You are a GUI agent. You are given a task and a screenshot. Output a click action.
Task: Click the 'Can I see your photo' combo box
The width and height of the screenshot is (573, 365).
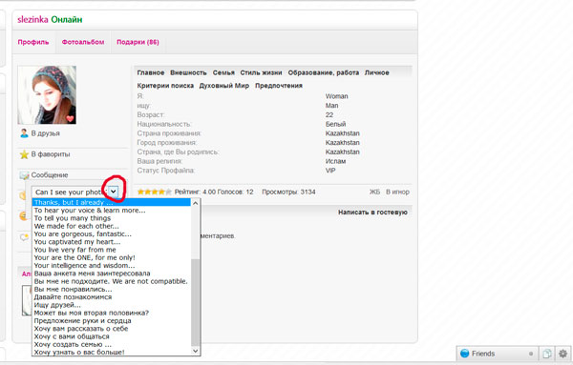75,192
